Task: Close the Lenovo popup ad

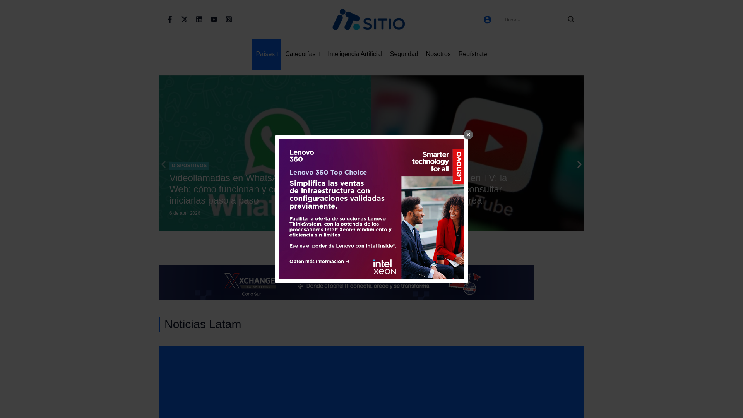Action: tap(468, 135)
